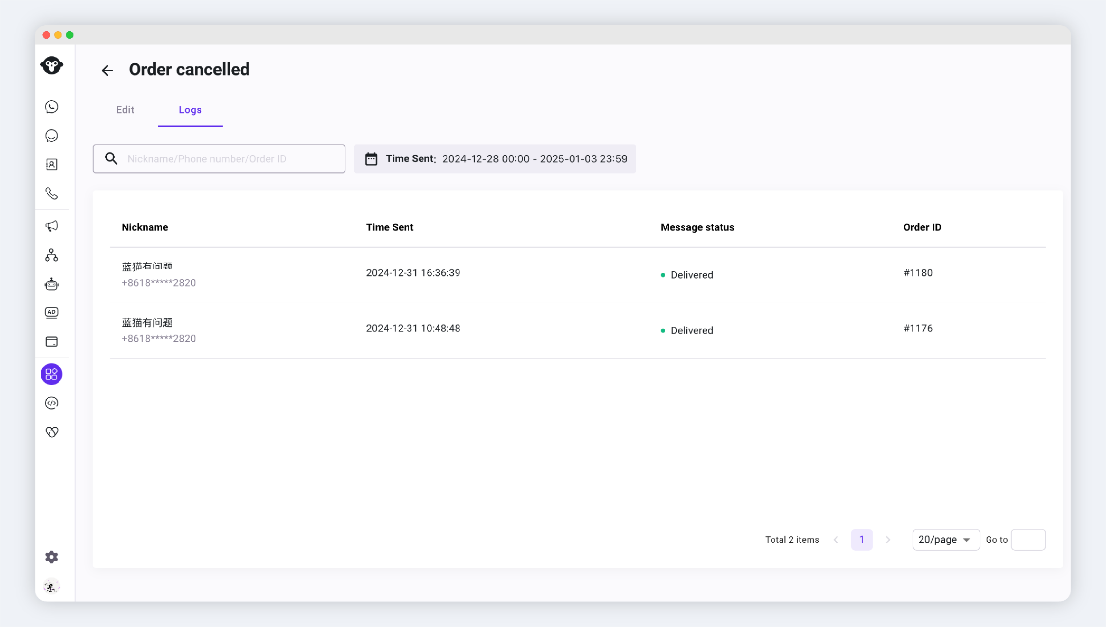Open the wallet sidebar icon
1106x627 pixels.
click(52, 342)
